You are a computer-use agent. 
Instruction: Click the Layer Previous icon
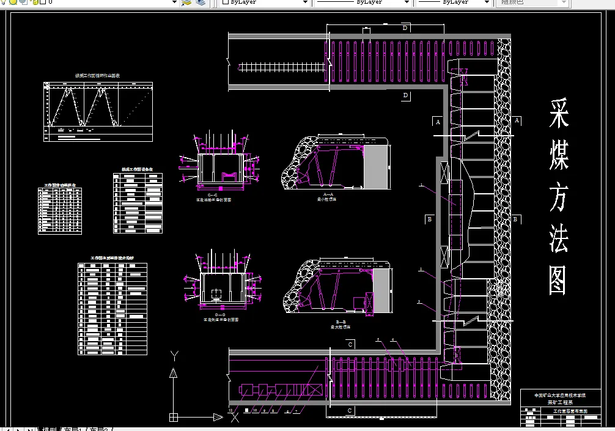click(x=201, y=2)
